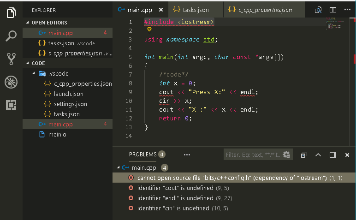The height and width of the screenshot is (220, 356).
Task: Collapse all problems with the collapse icon
Action: pos(304,155)
